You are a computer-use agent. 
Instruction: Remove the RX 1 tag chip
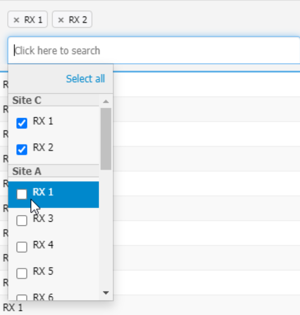tap(17, 20)
